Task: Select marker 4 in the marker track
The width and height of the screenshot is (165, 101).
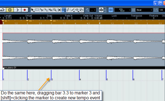Action: click(x=79, y=75)
